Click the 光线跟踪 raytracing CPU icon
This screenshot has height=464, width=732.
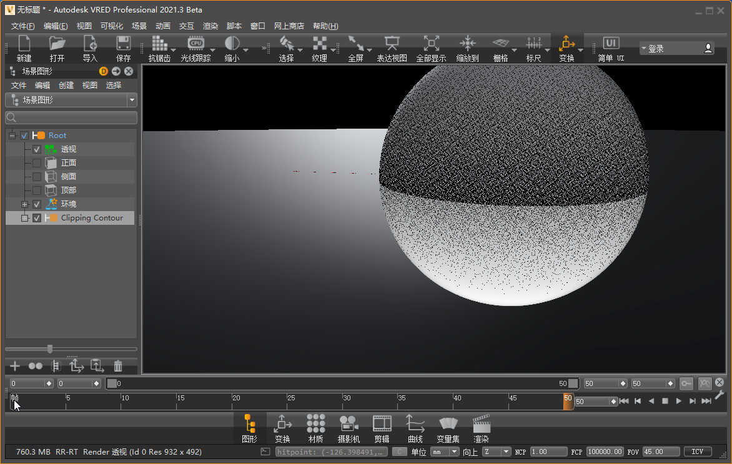coord(195,44)
